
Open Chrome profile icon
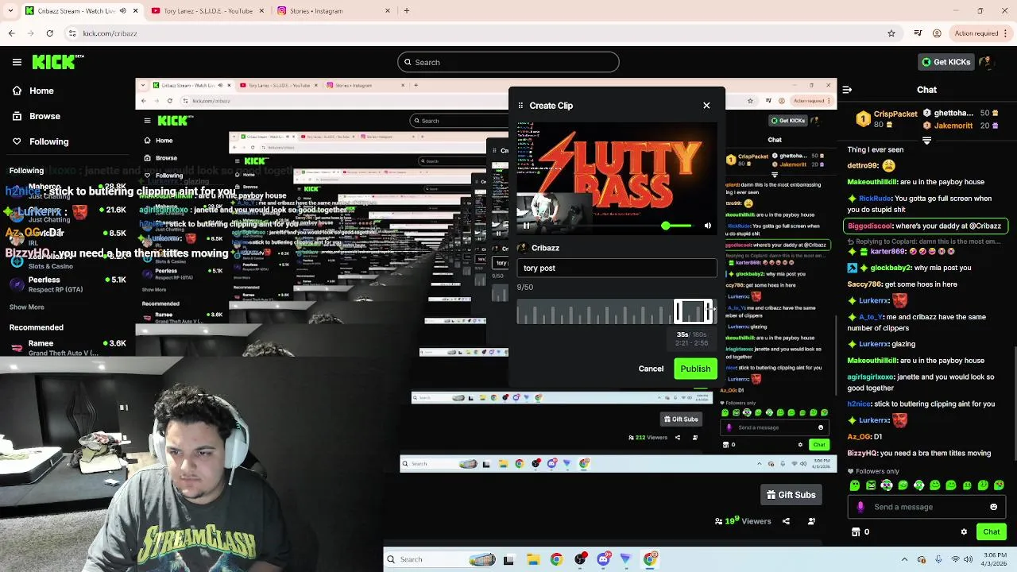[938, 33]
